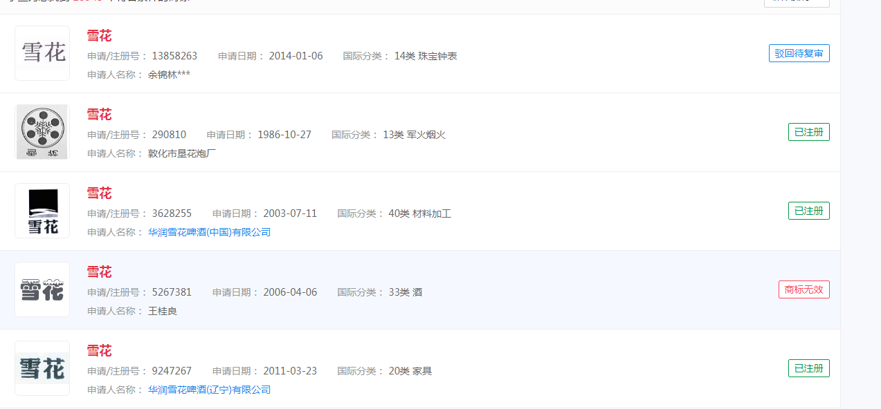Click the 已注册 badge for registration 3628255
Screen dimensions: 881x409
click(808, 211)
